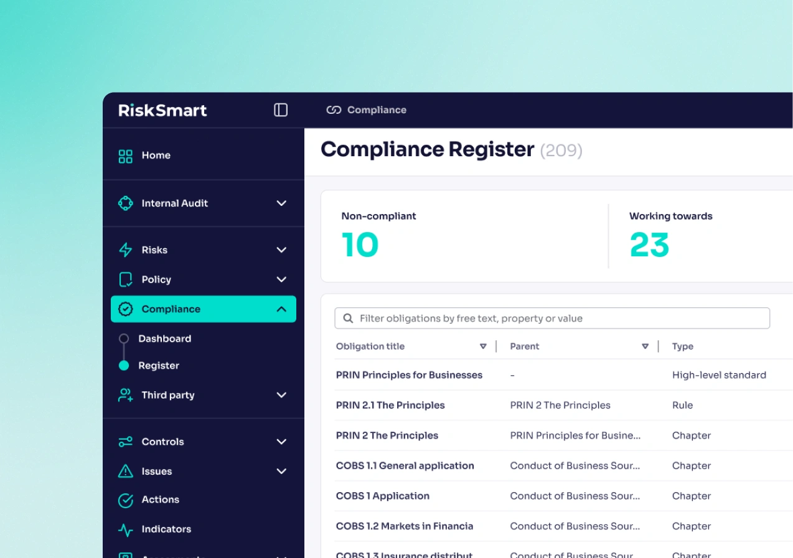Select the Indicators pulse icon
This screenshot has width=793, height=558.
tap(125, 529)
